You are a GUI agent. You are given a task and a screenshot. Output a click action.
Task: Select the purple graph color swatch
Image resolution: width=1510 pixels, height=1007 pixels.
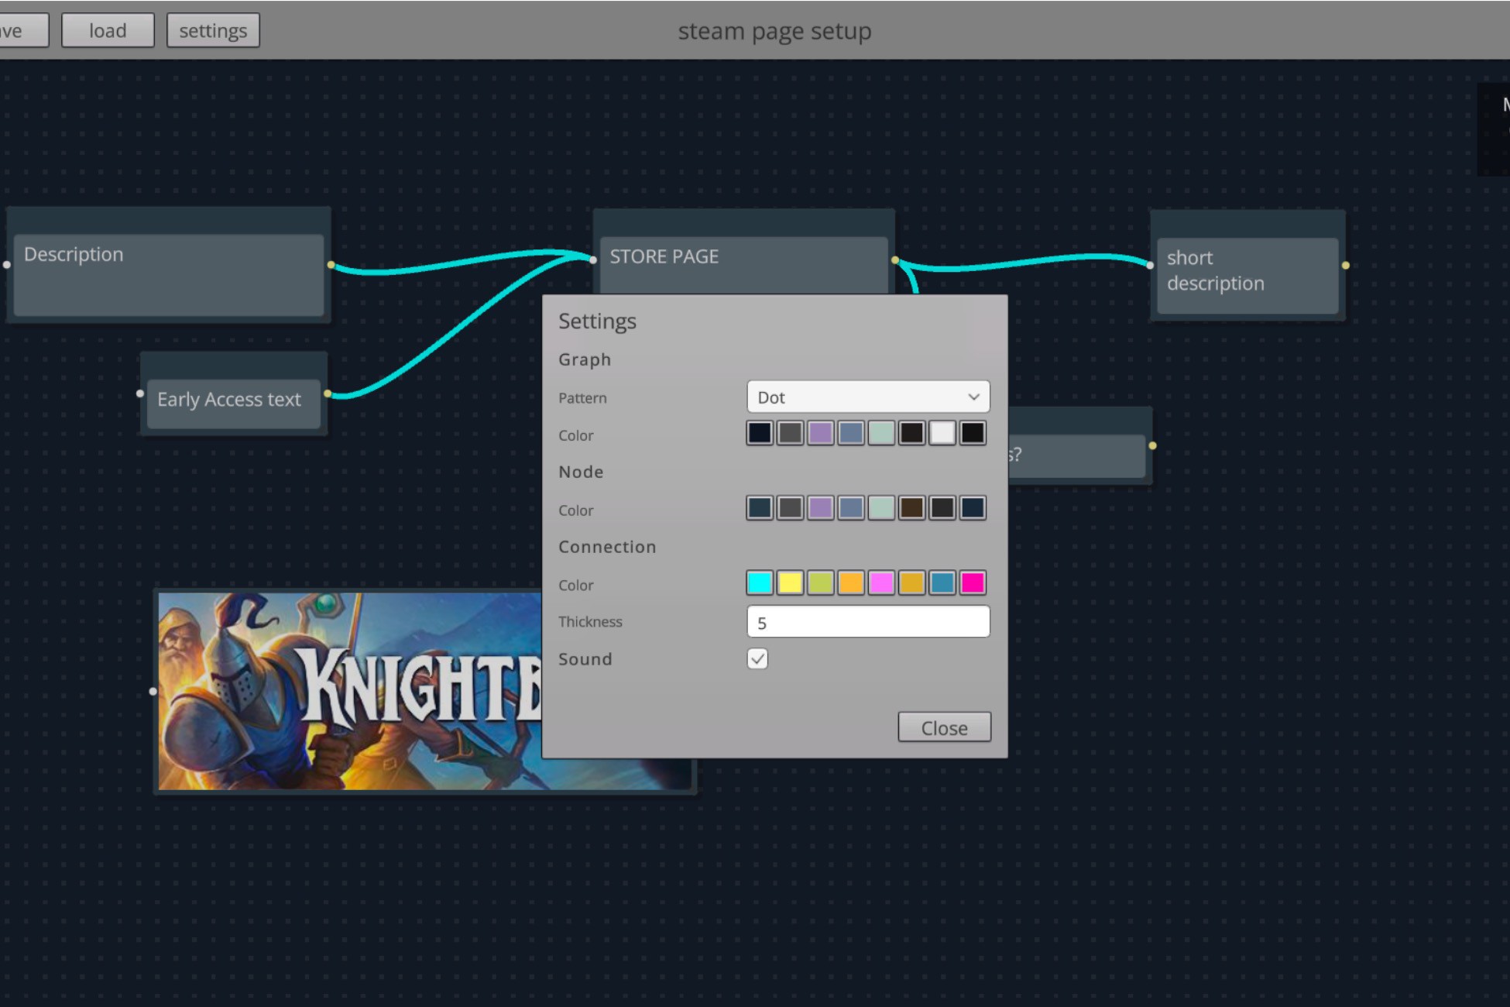tap(820, 432)
